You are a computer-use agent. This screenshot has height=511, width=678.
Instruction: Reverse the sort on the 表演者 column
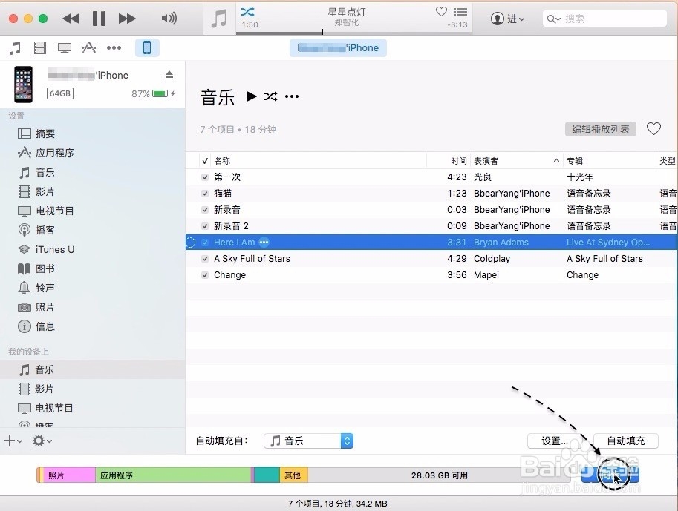coord(516,161)
